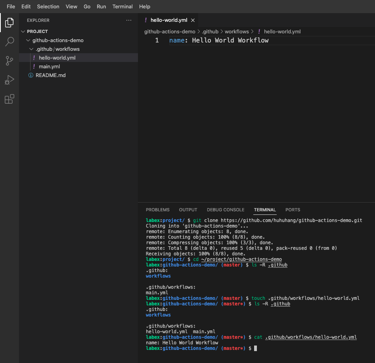Image resolution: width=375 pixels, height=363 pixels.
Task: Open the Terminal menu
Action: pyautogui.click(x=122, y=6)
